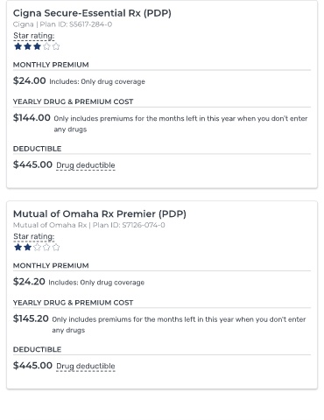The image size is (324, 420).
Task: Click the last empty star of the Cigna rating
Action: tap(56, 46)
